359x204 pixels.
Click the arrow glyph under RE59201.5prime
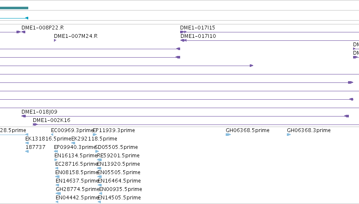(100, 160)
